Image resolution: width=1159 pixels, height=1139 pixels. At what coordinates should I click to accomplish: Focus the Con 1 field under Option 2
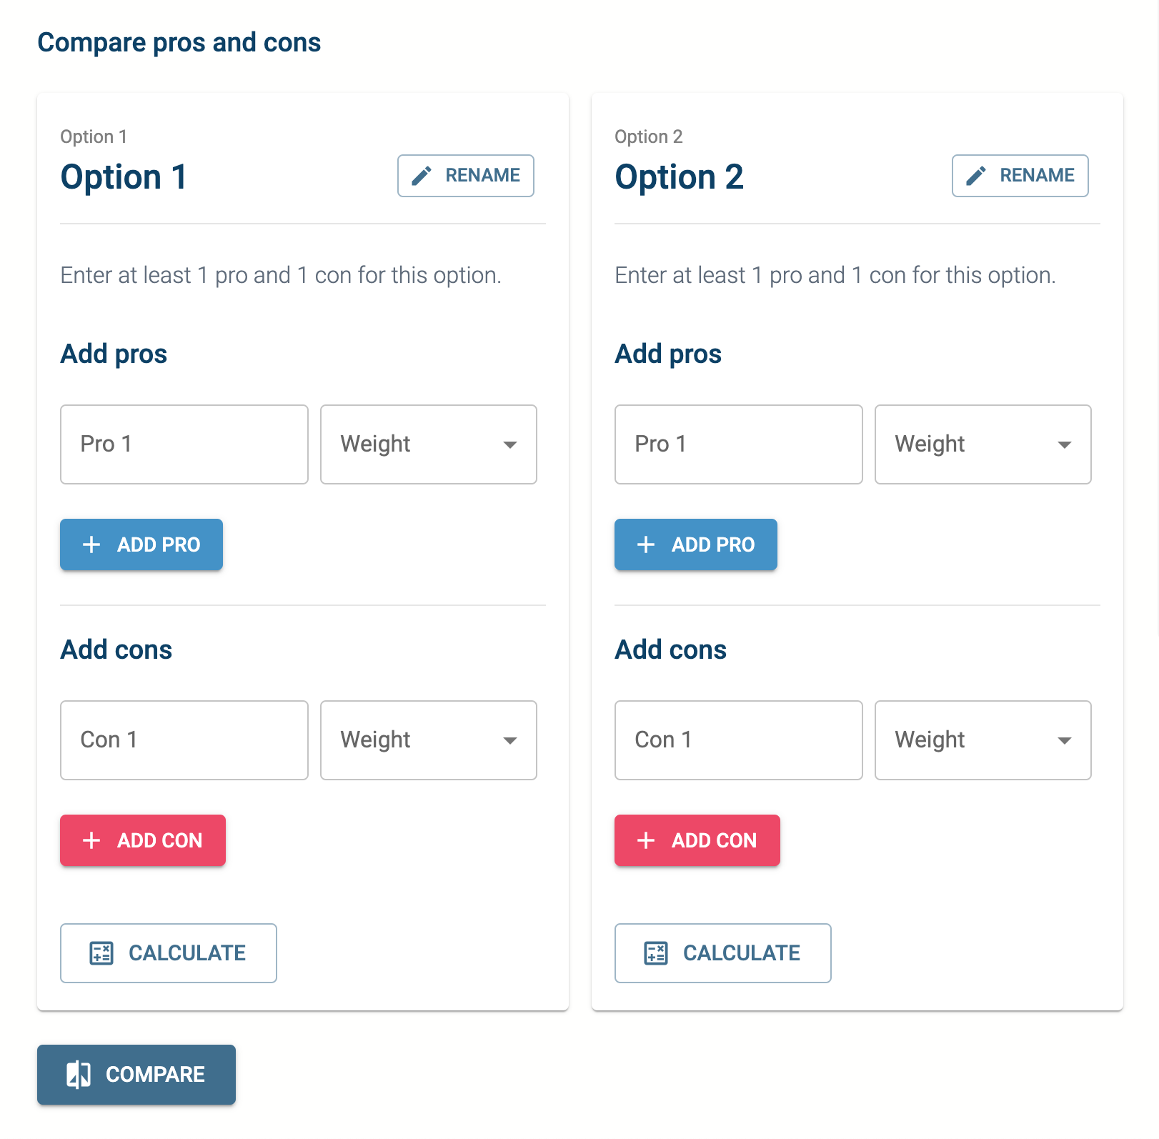[x=739, y=740]
